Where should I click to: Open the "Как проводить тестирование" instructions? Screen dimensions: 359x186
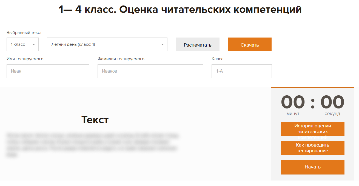tap(312, 148)
